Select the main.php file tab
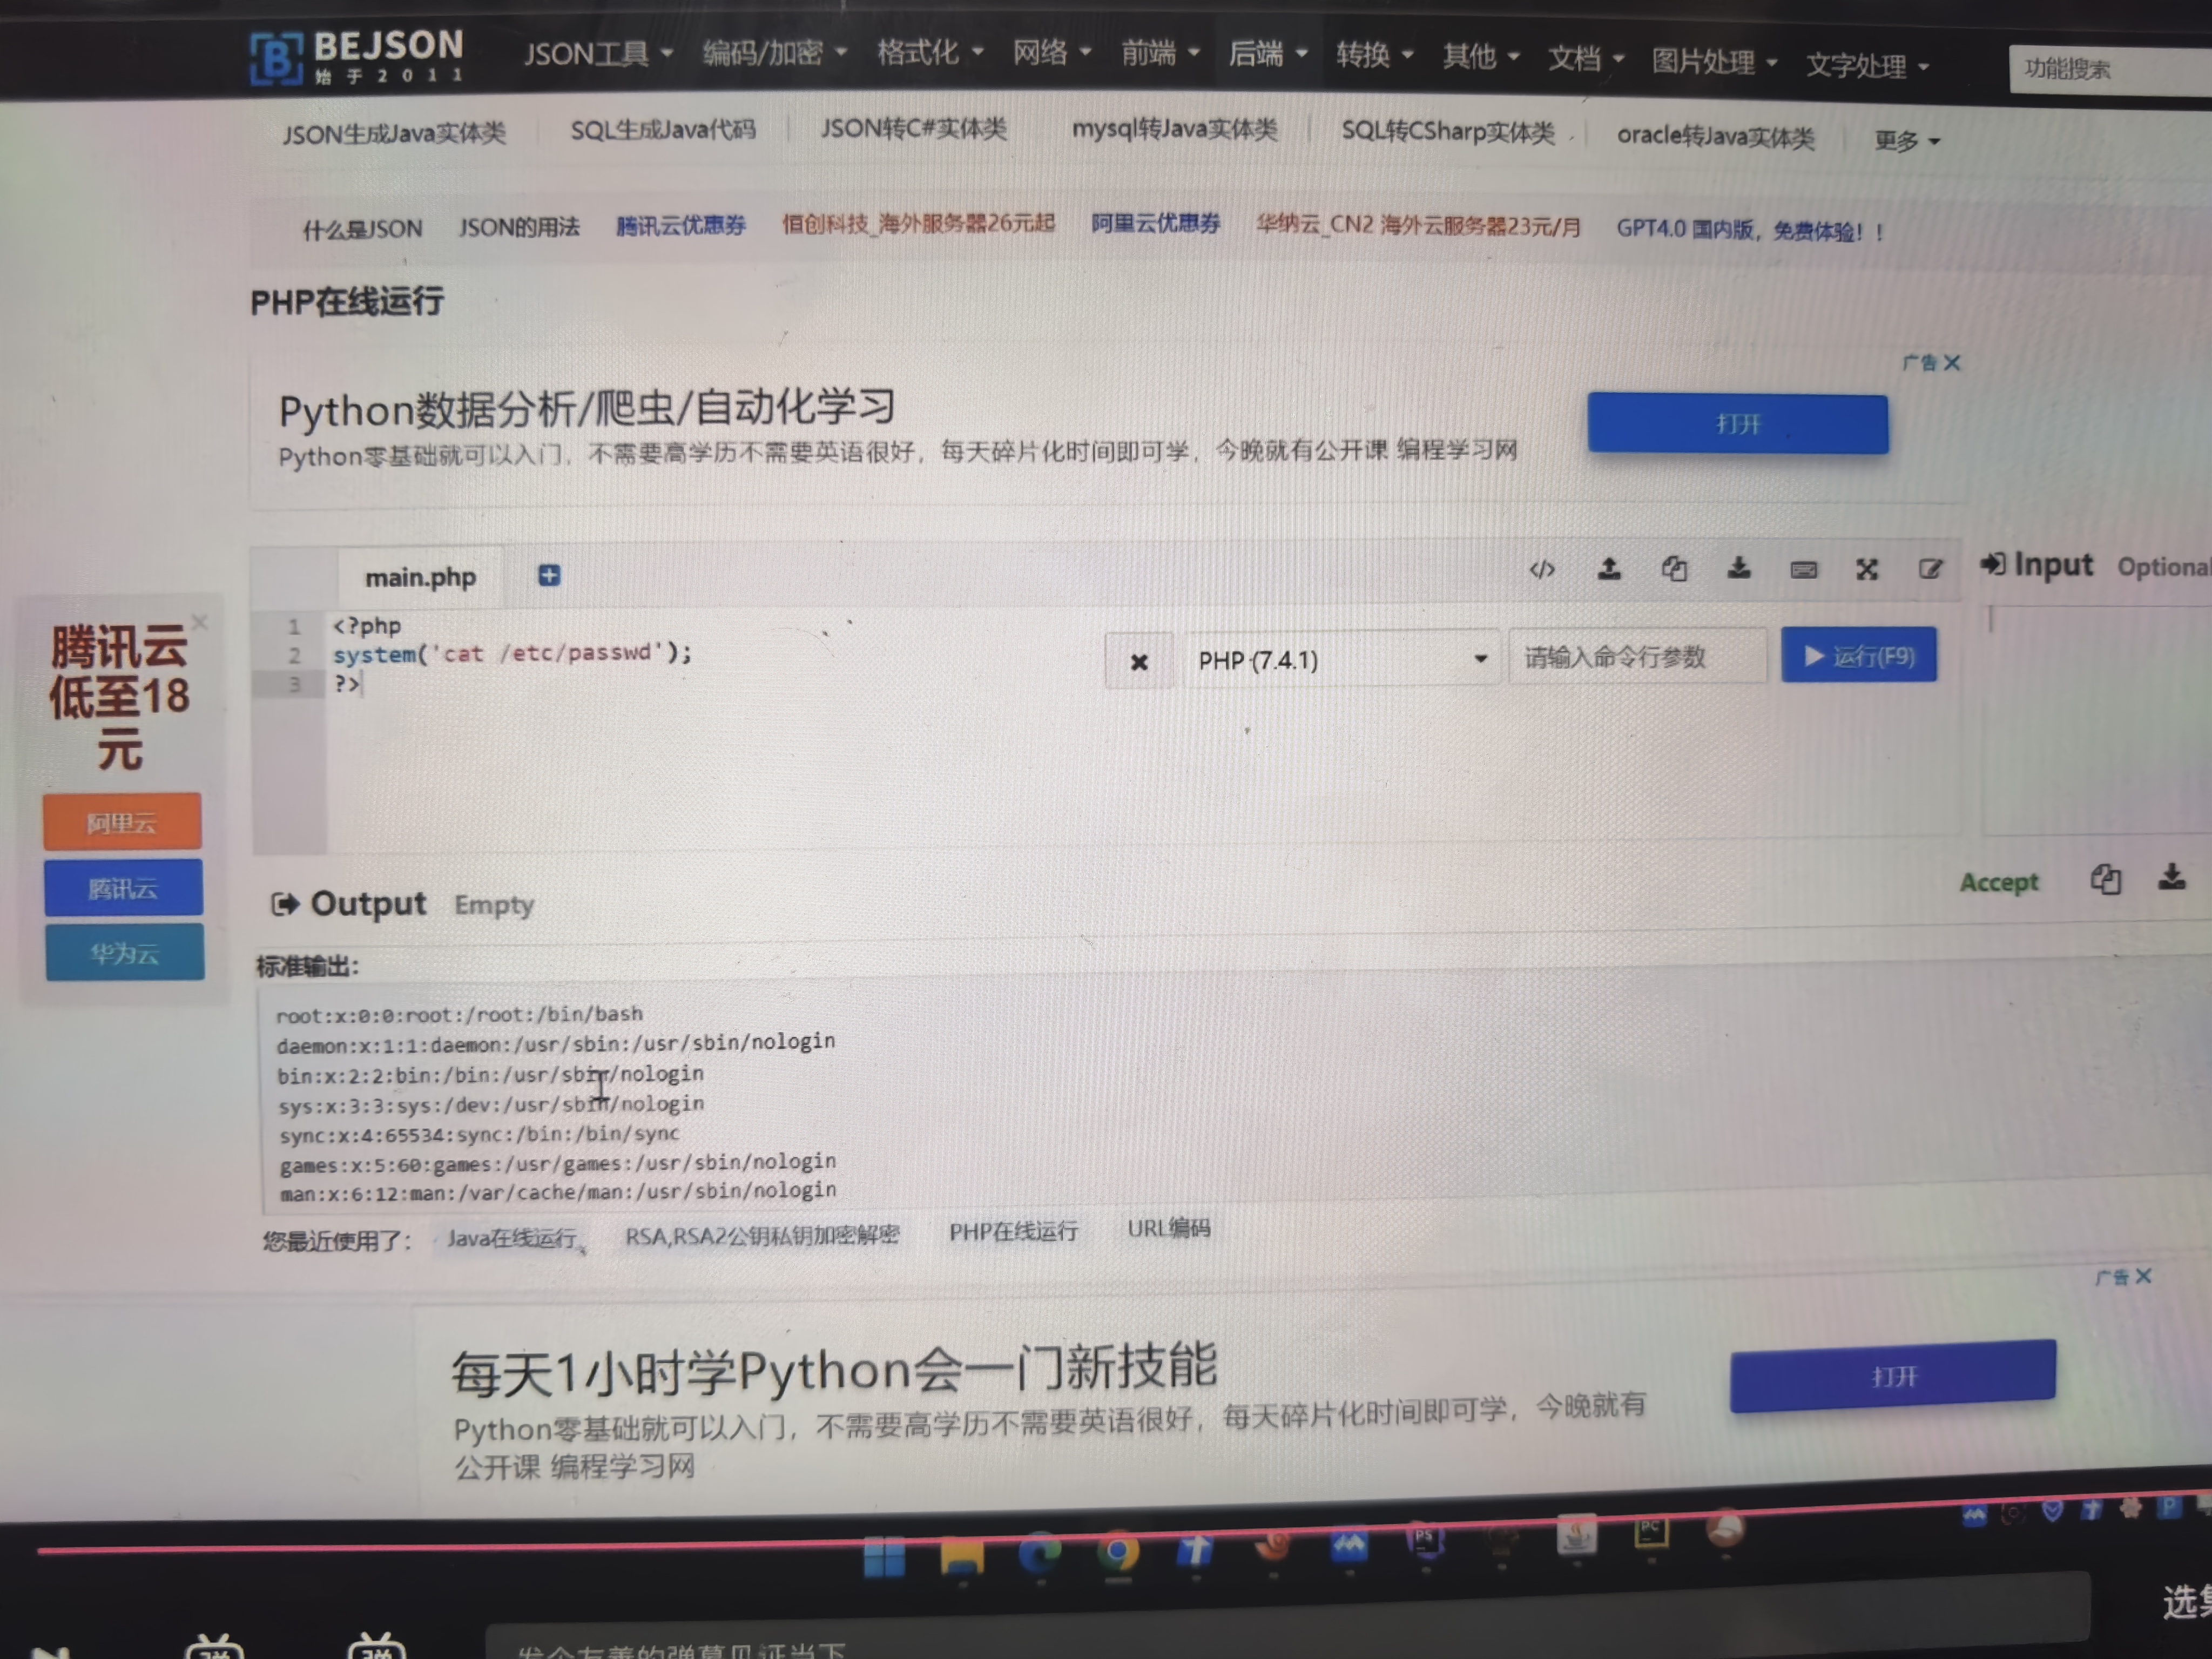Screen dimensions: 2212x1659 [420, 578]
